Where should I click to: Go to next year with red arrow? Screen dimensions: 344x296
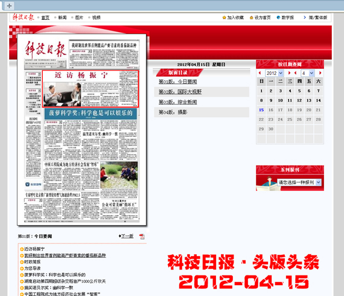pos(289,73)
